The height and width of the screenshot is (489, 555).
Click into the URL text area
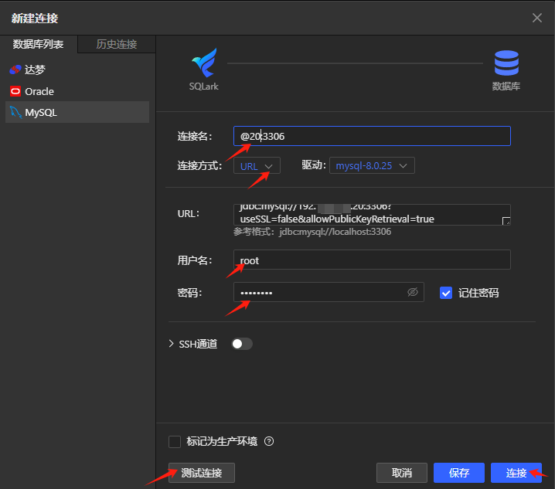tap(372, 215)
